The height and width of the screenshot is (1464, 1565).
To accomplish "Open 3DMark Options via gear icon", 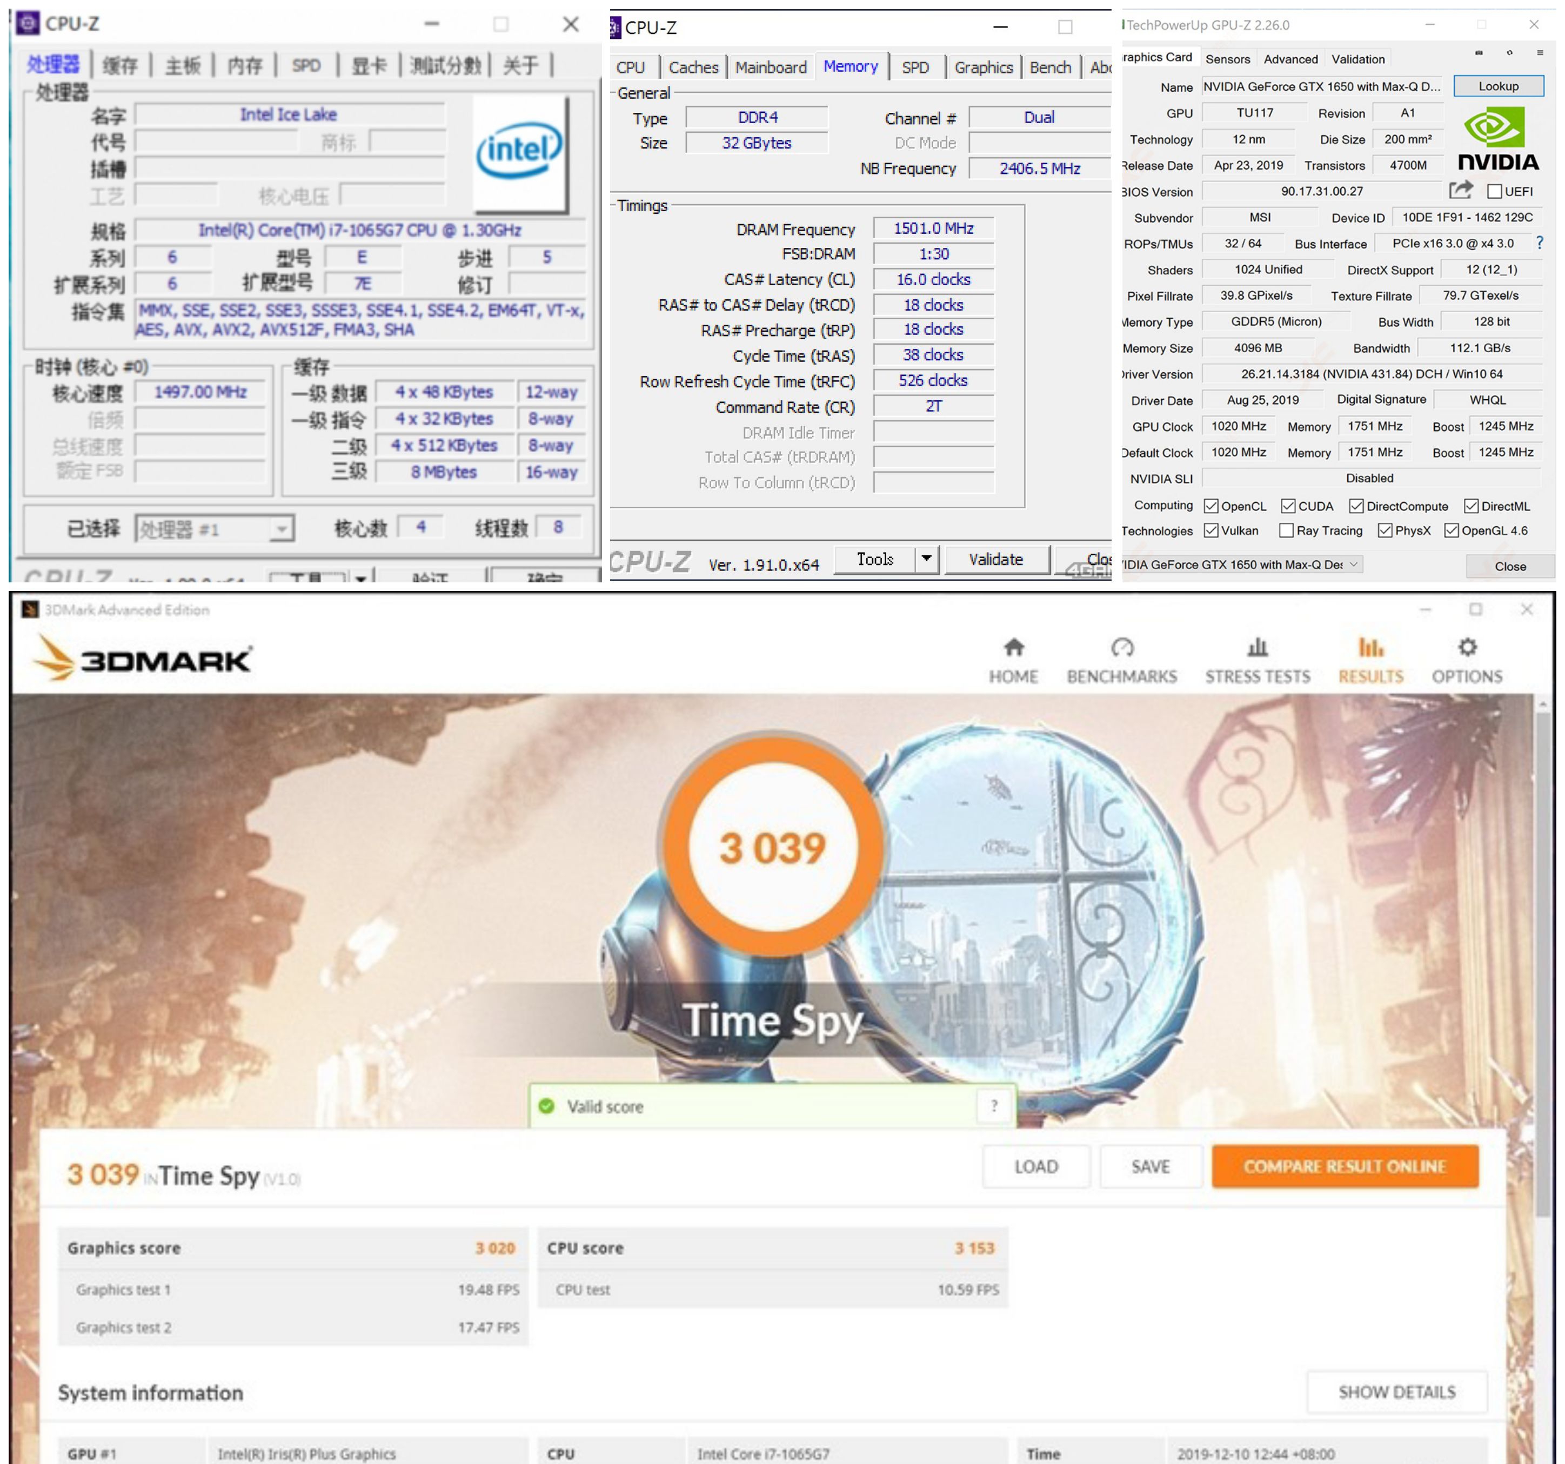I will (1467, 647).
